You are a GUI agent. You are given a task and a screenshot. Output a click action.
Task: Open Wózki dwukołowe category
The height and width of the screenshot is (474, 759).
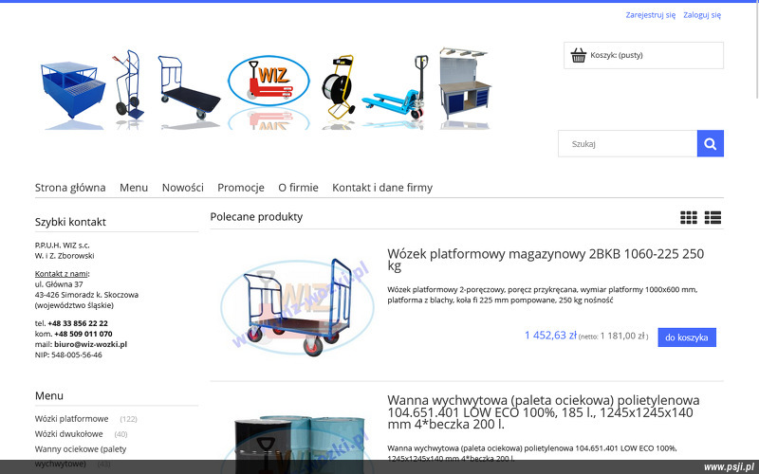coord(68,434)
